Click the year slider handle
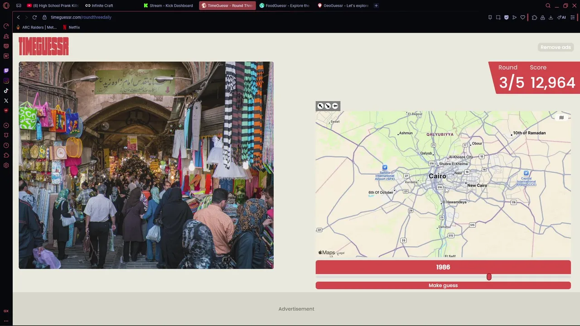The height and width of the screenshot is (326, 580). point(489,277)
